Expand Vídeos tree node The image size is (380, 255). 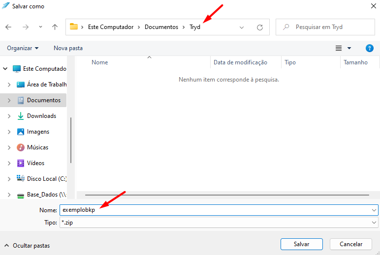(x=9, y=163)
